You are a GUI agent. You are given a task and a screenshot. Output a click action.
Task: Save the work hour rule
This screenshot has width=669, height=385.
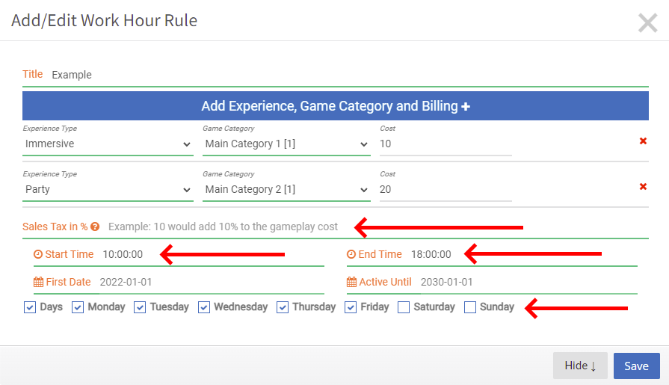(x=637, y=366)
